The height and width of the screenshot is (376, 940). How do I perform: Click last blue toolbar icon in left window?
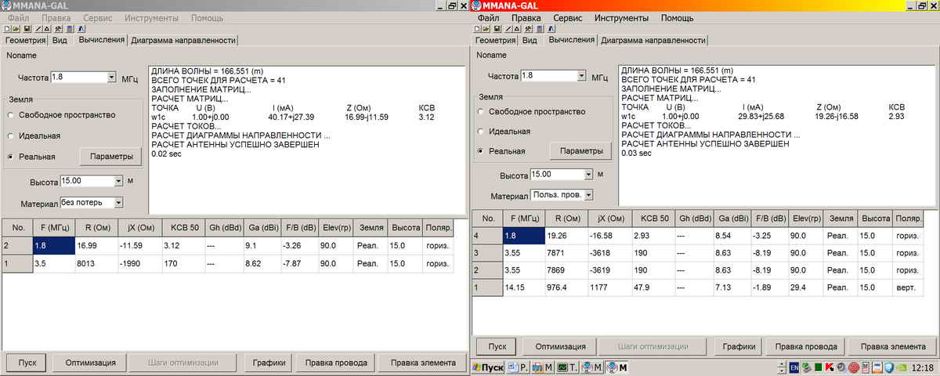click(x=81, y=28)
